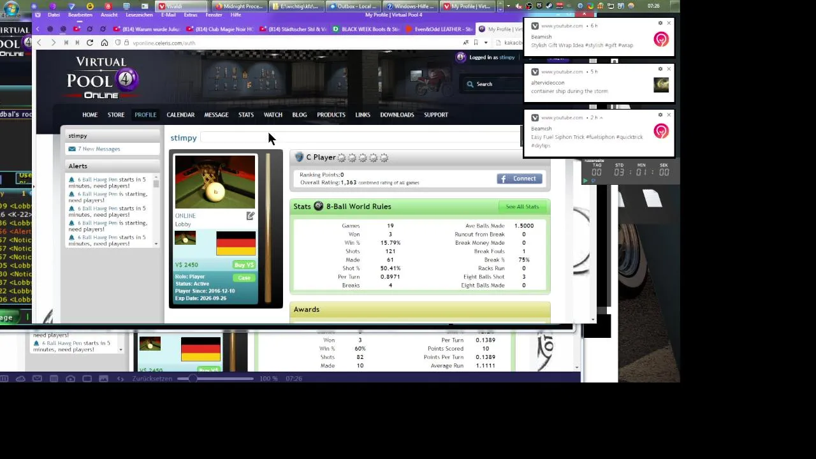Screen dimensions: 816x459
Task: Click the Virtual Pool 4 Online logo
Action: (102, 78)
